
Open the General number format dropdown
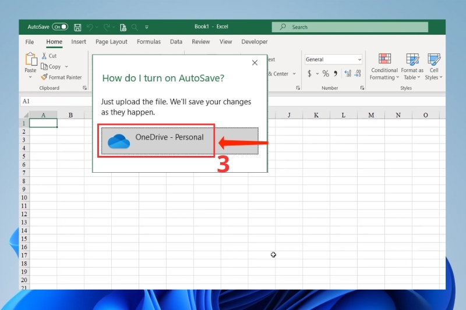point(359,60)
